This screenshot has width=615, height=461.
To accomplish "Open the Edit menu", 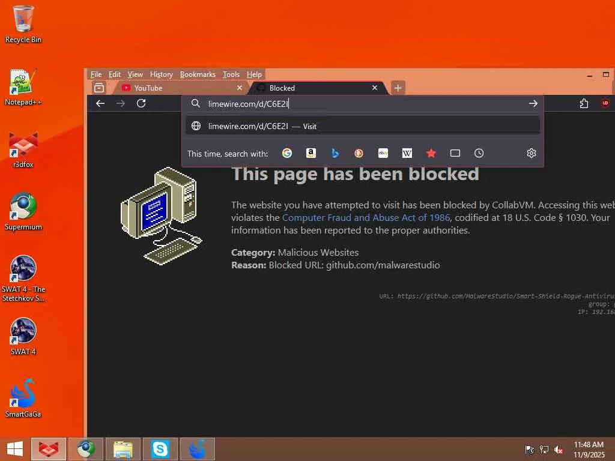I will coord(114,74).
